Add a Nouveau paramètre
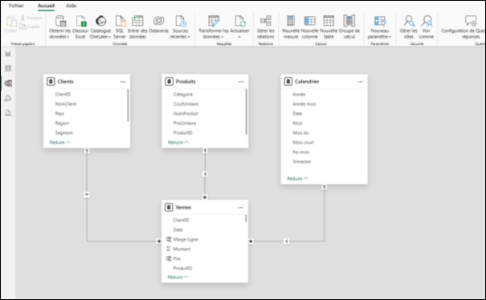The height and width of the screenshot is (300, 486). [380, 27]
